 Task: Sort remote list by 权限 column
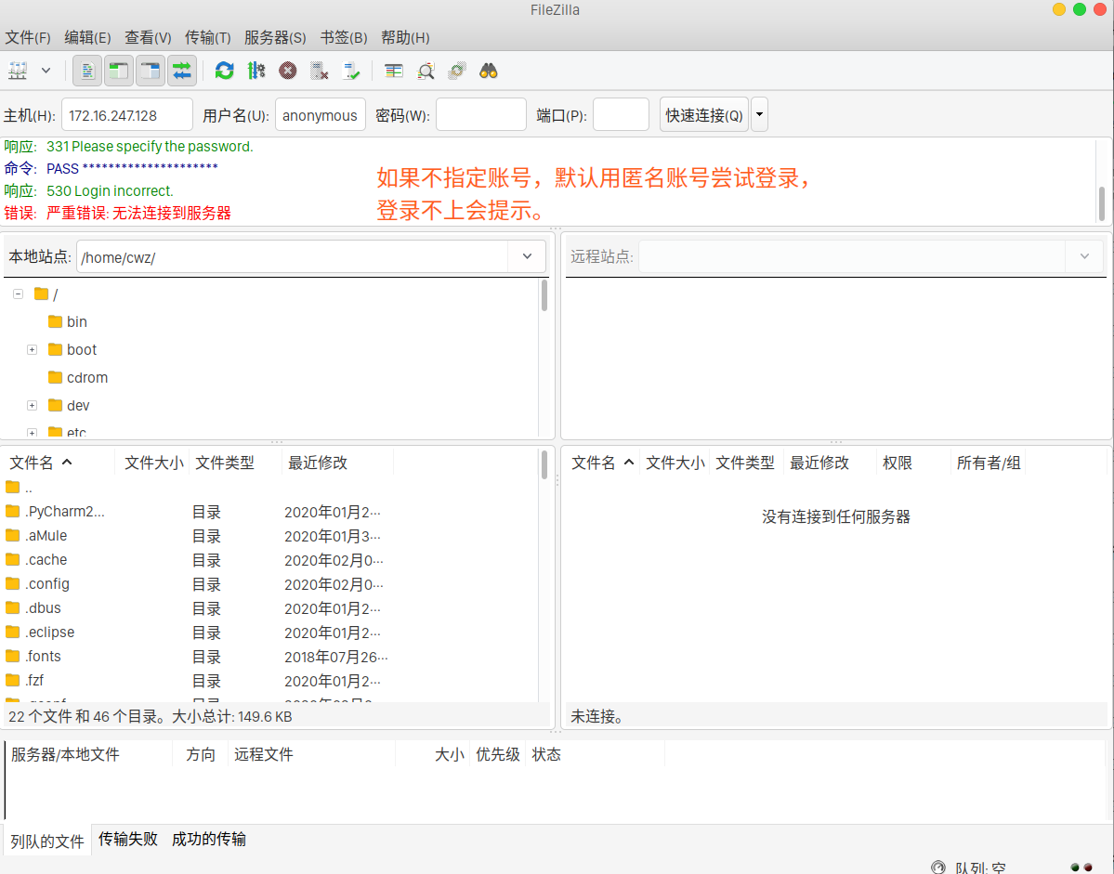pyautogui.click(x=912, y=463)
